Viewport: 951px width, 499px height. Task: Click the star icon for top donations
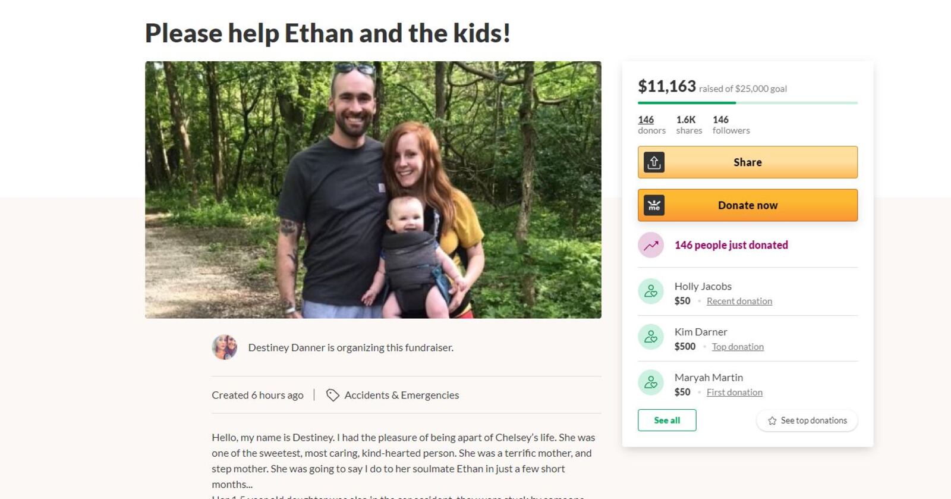772,420
